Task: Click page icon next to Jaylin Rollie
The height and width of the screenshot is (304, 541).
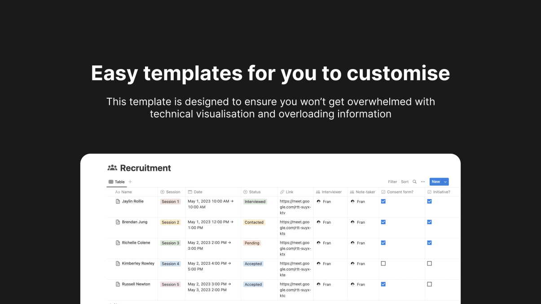Action: coord(118,201)
